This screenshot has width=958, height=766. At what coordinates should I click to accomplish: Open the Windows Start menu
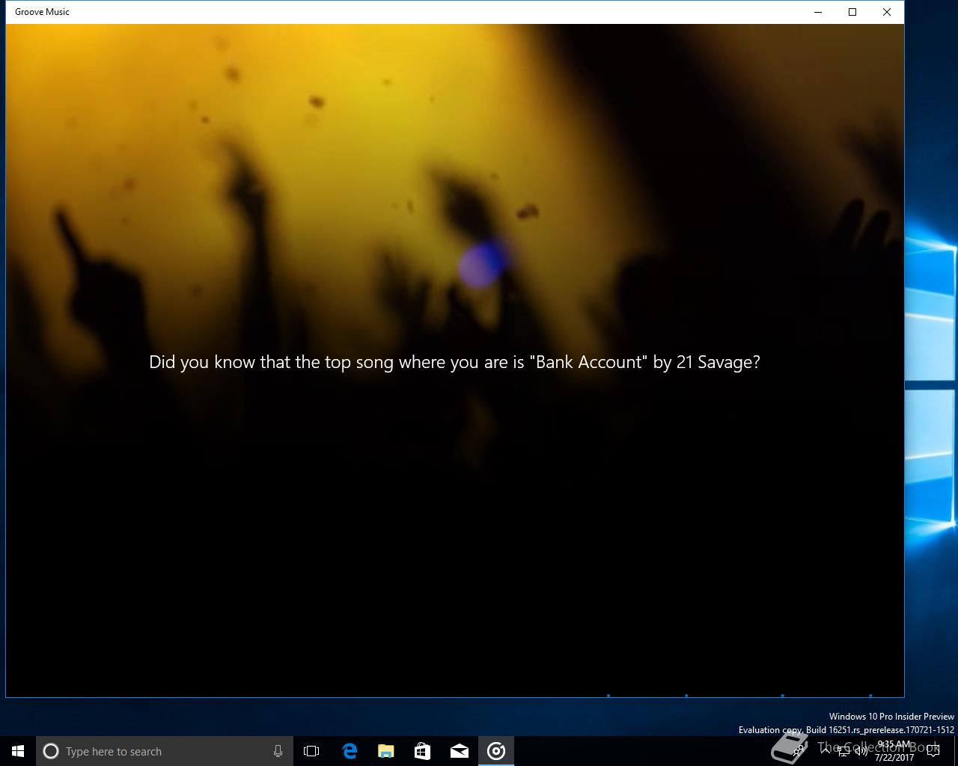[18, 751]
